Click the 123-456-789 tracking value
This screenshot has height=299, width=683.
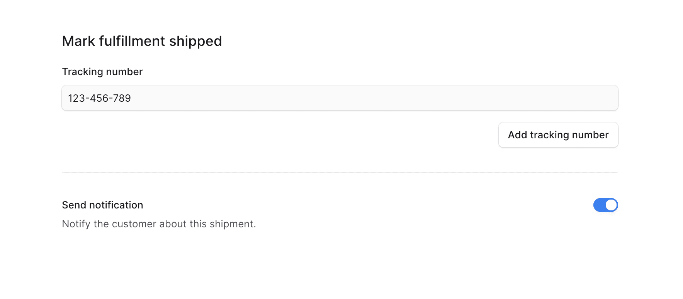(x=99, y=98)
